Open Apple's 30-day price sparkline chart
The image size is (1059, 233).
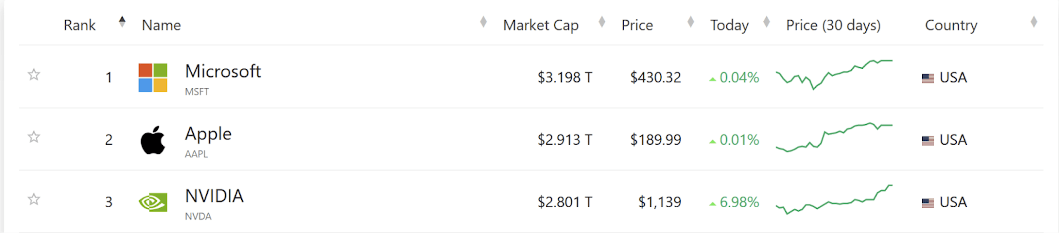click(x=834, y=137)
